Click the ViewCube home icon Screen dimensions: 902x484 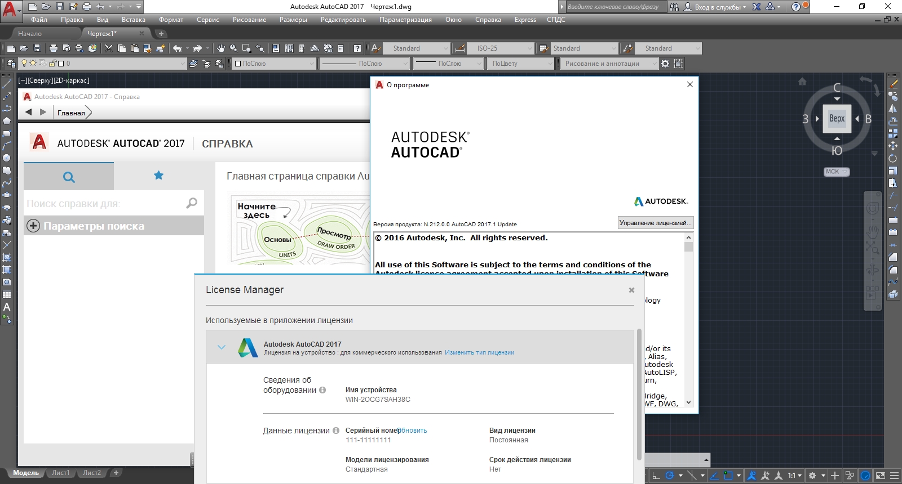pyautogui.click(x=802, y=82)
